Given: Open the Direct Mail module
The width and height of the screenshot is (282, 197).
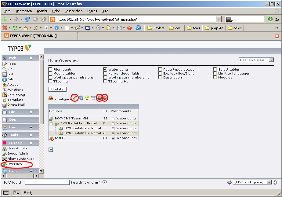Looking at the screenshot, I should click(x=16, y=105).
